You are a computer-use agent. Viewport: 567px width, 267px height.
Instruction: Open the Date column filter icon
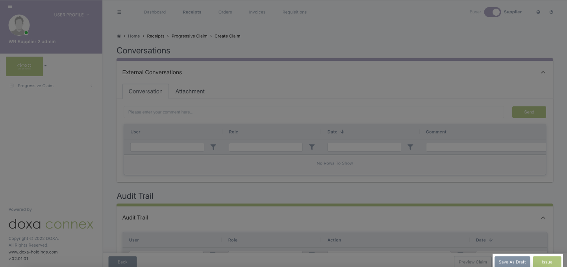pos(410,147)
